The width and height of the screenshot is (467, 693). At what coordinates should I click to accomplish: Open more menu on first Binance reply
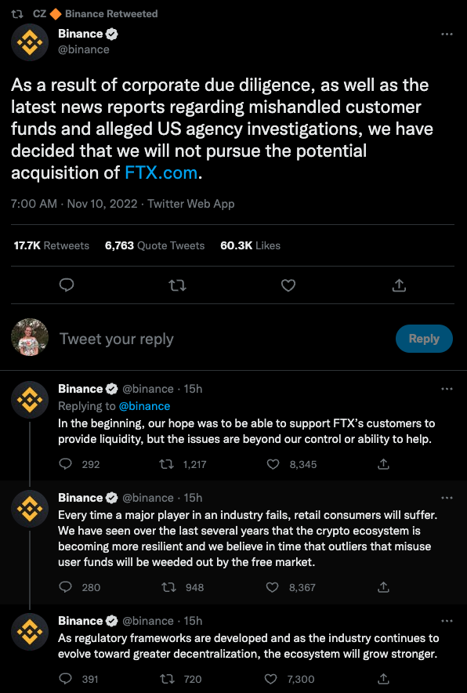447,389
